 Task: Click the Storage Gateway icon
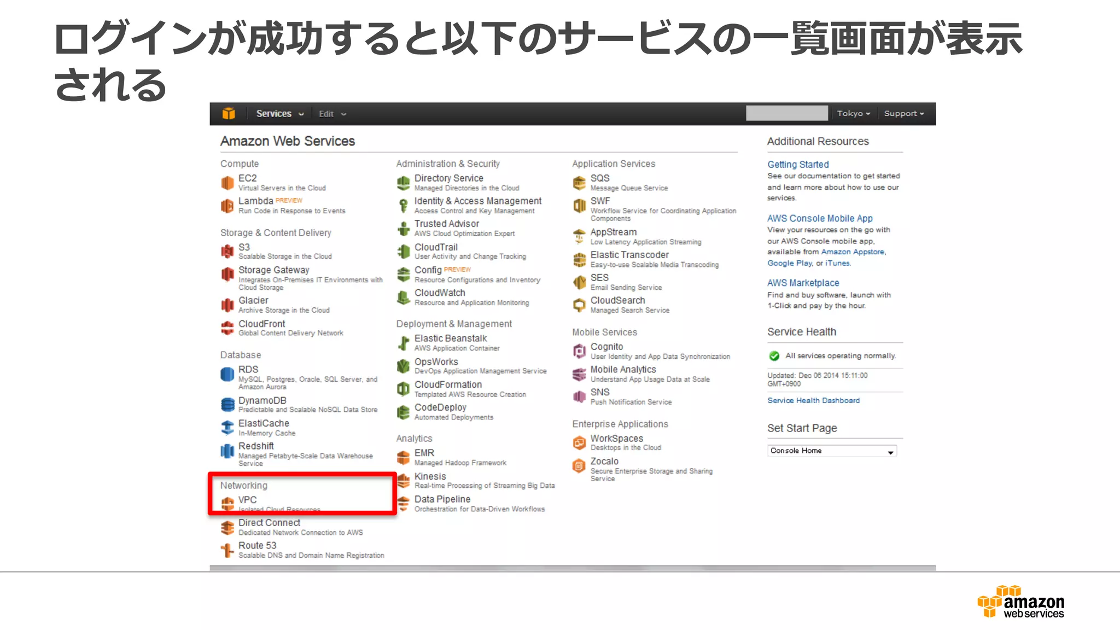pos(227,275)
